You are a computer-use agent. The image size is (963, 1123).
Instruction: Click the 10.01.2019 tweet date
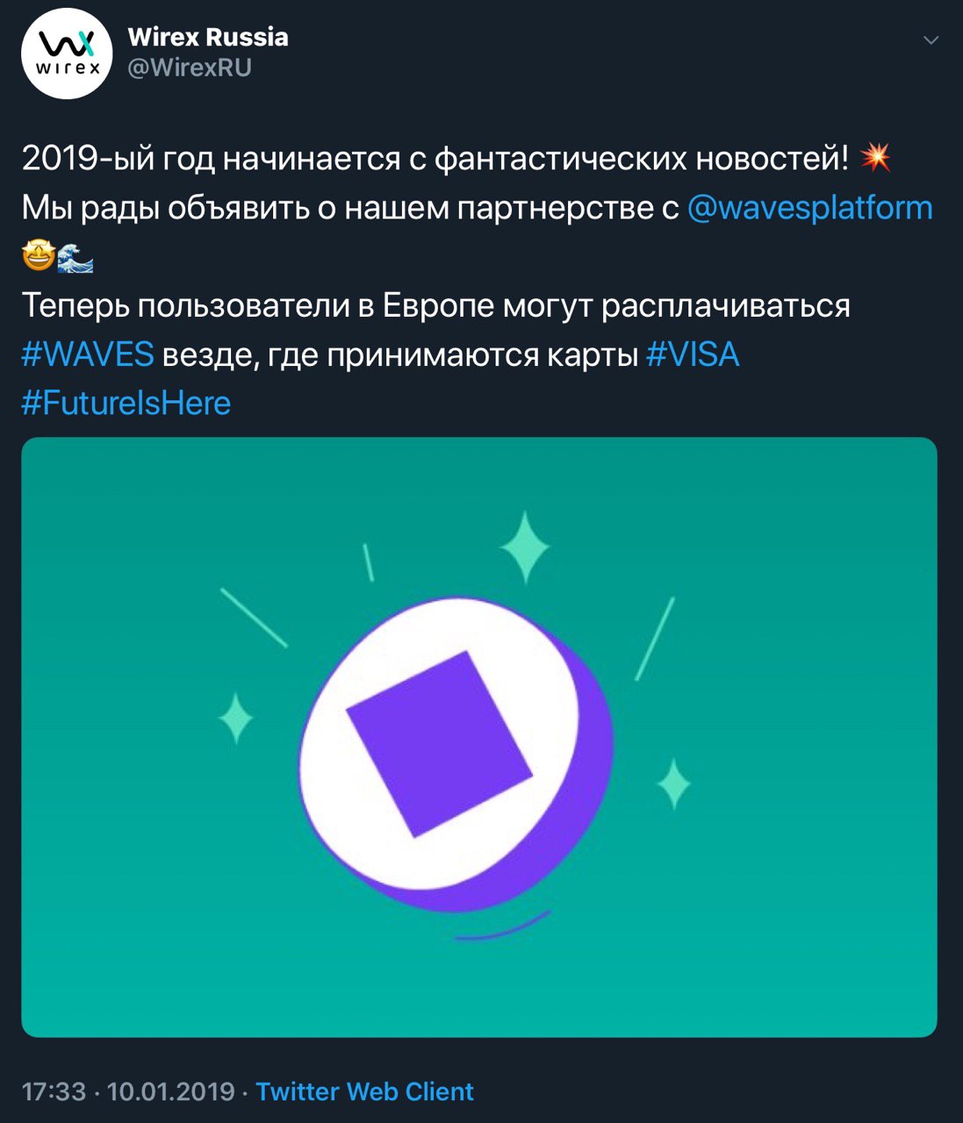(x=170, y=1091)
